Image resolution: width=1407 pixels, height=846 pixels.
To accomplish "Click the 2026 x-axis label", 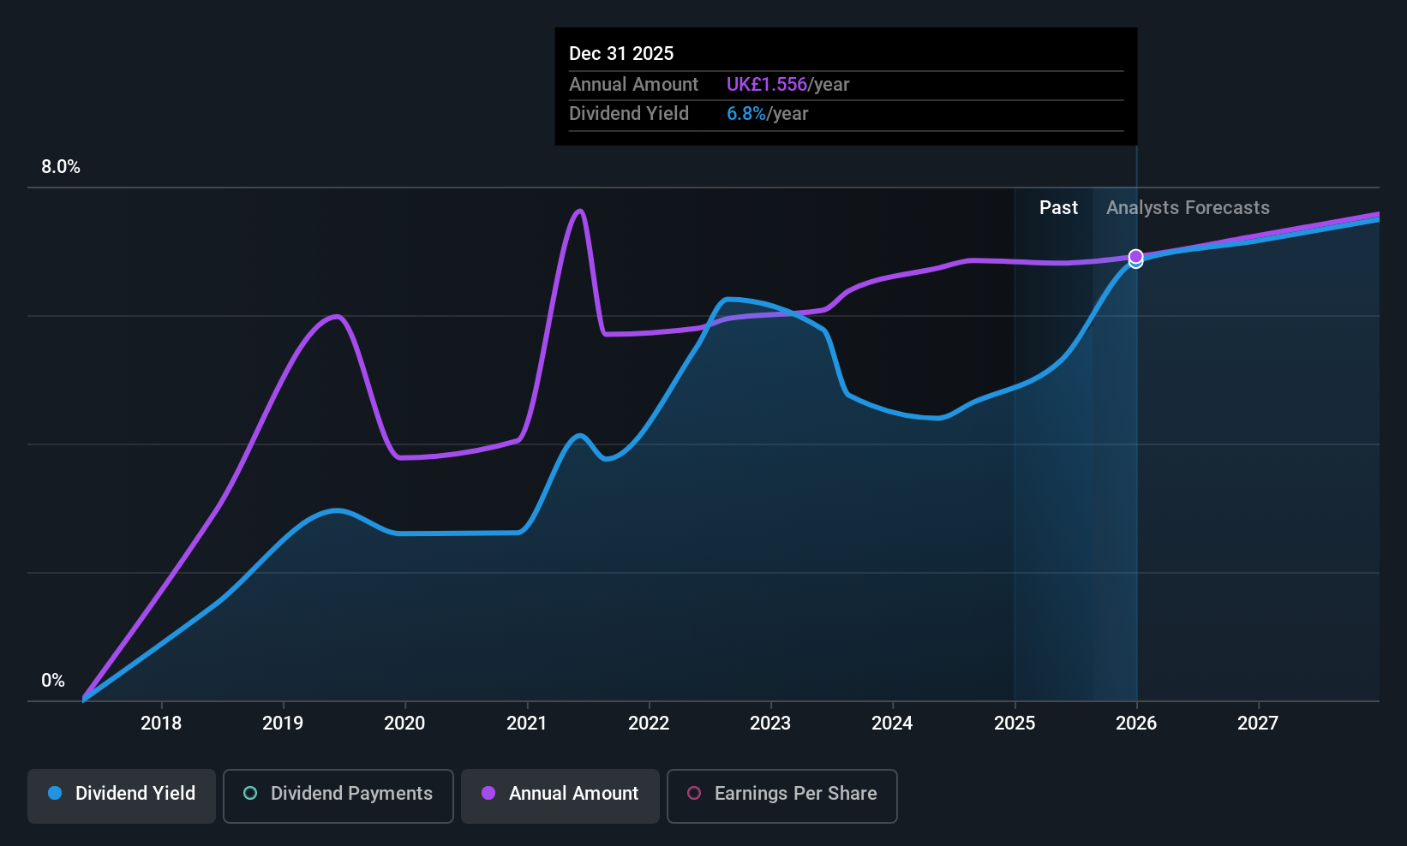I will point(1136,723).
